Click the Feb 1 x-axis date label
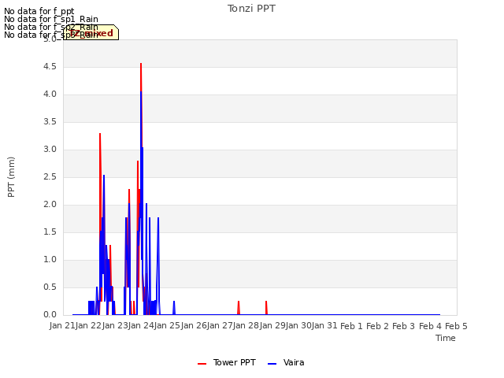The image size is (504, 378). coord(351,326)
